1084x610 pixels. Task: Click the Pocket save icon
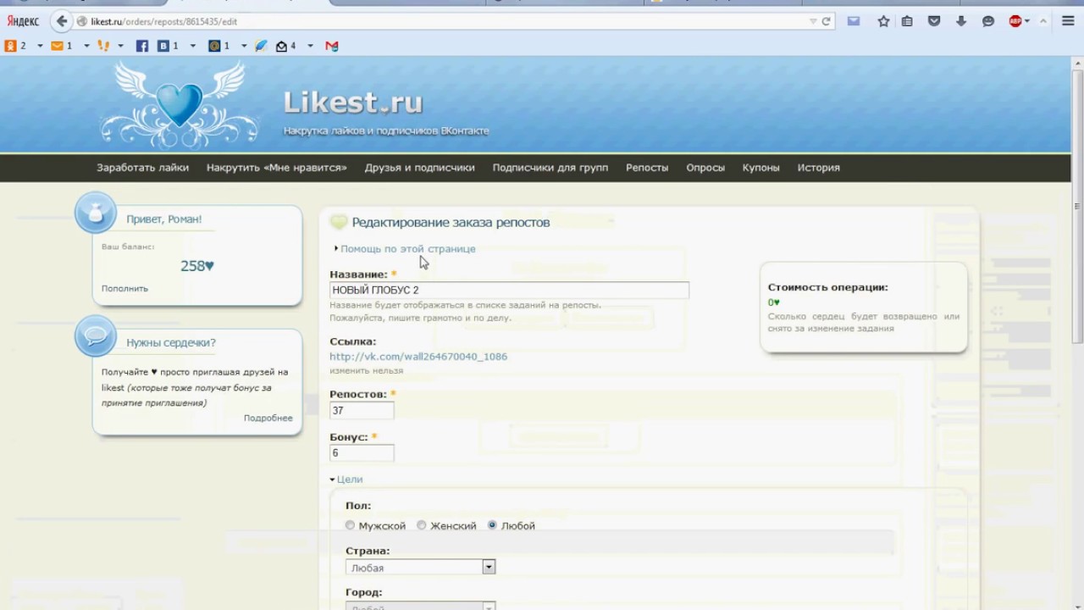934,21
